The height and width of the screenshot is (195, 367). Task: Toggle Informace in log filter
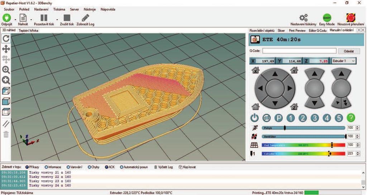coord(53,167)
